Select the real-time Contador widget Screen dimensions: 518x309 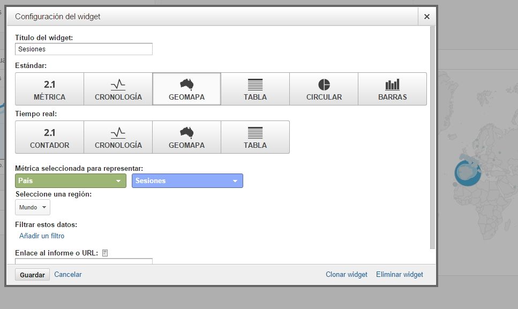pyautogui.click(x=50, y=137)
